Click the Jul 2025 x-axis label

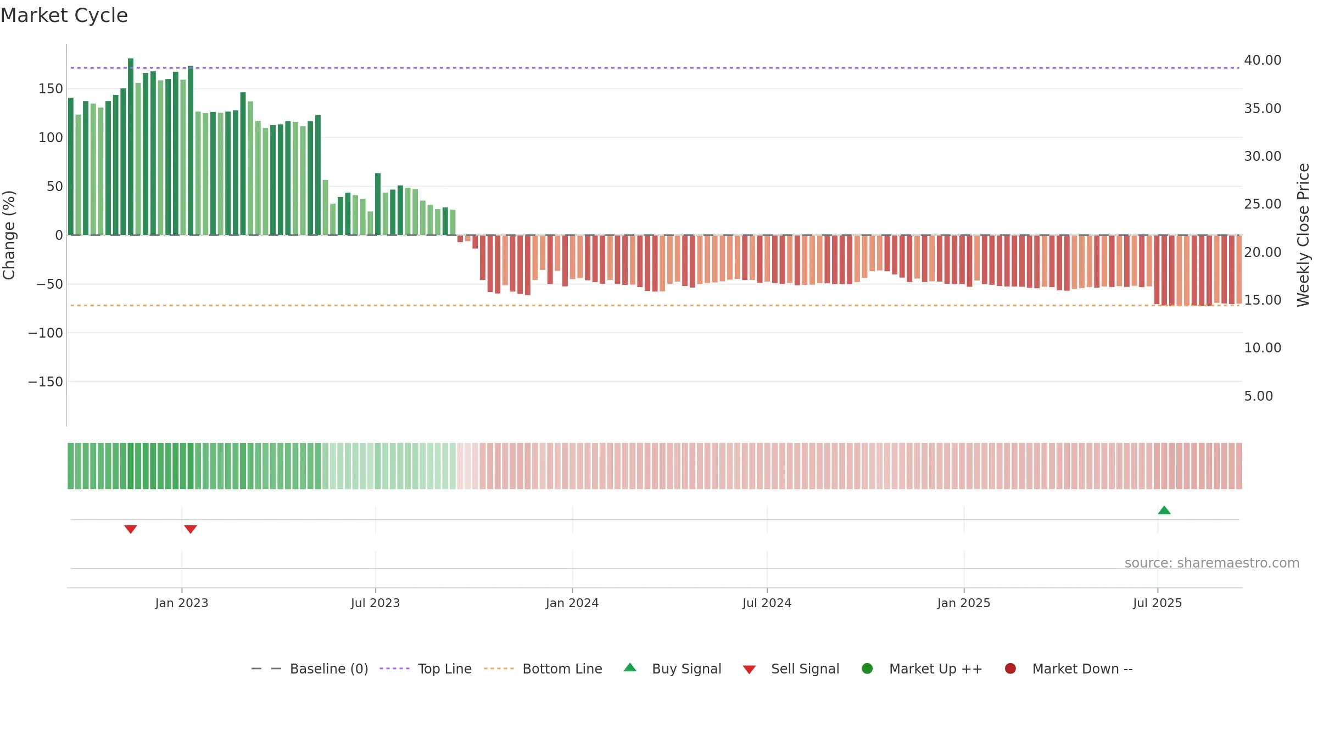pyautogui.click(x=1158, y=603)
